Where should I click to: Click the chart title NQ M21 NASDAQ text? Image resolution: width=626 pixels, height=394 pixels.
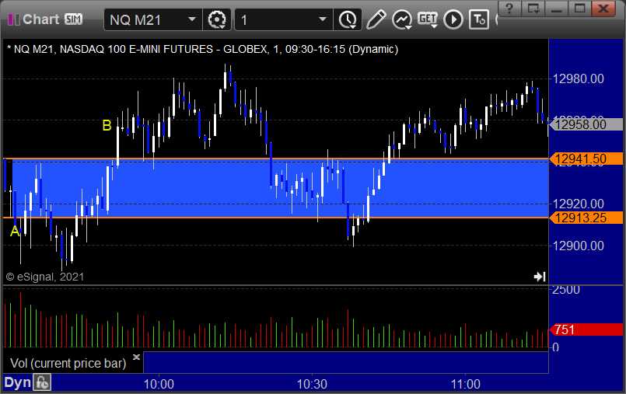(x=203, y=50)
